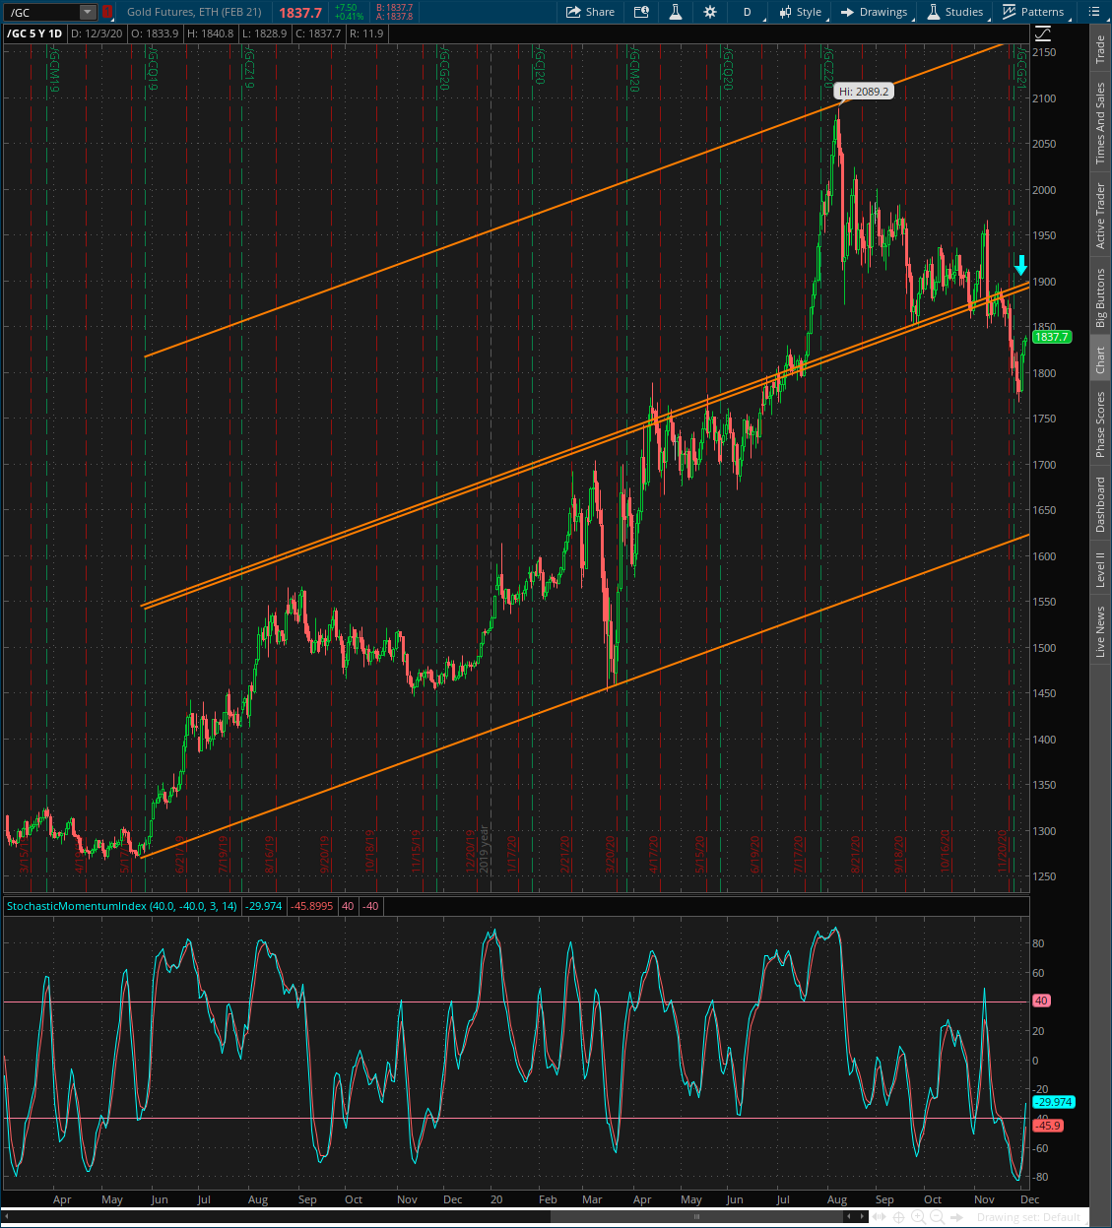Click the zoom in magnifier icon

point(918,1217)
